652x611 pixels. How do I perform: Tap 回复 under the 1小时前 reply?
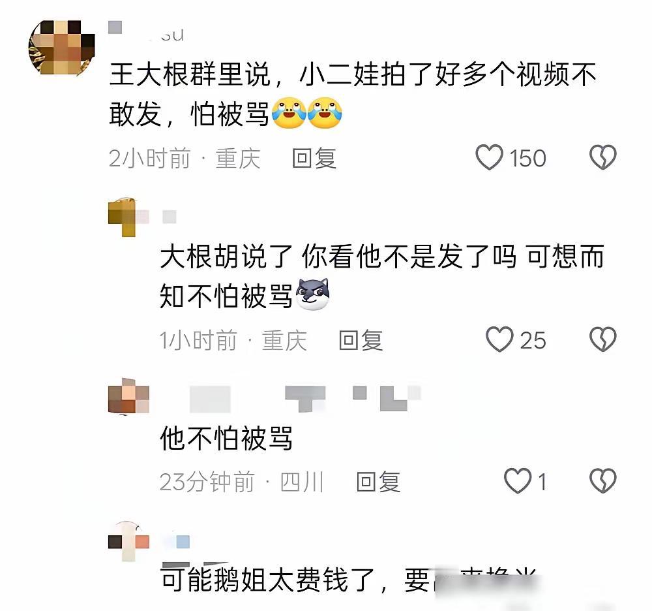[361, 340]
